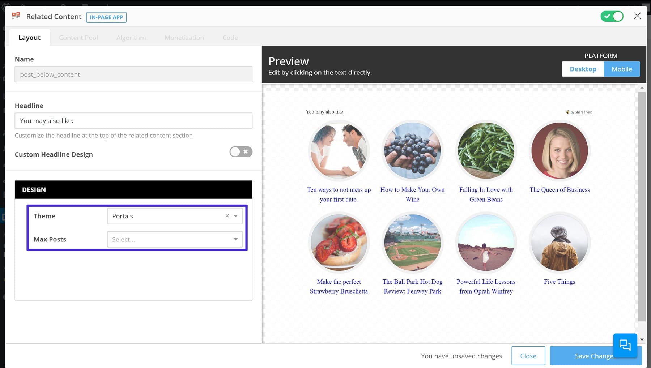Click the IN-PAGE APP badge
Screen dimensions: 651x368
pyautogui.click(x=106, y=17)
